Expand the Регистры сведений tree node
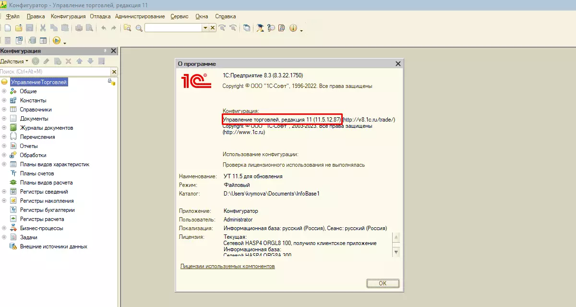576x307 pixels. point(4,192)
